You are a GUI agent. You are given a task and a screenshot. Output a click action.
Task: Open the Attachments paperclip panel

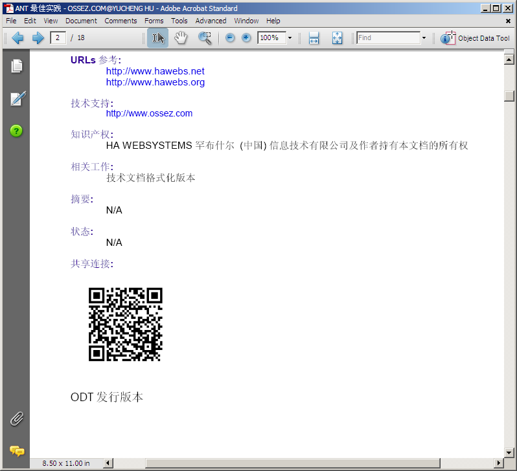(17, 419)
